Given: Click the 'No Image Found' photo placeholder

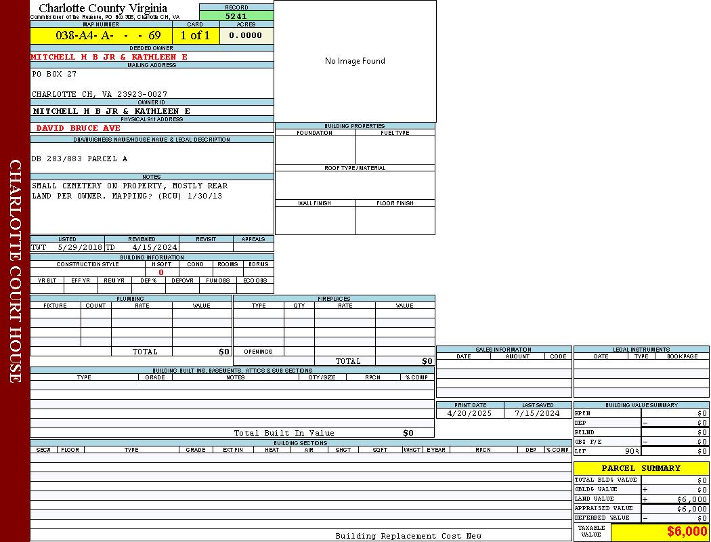Looking at the screenshot, I should coord(355,61).
